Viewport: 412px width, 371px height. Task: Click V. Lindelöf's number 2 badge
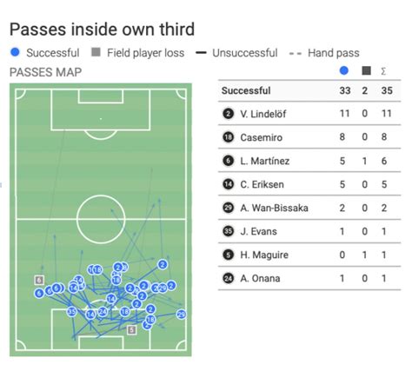pyautogui.click(x=228, y=114)
